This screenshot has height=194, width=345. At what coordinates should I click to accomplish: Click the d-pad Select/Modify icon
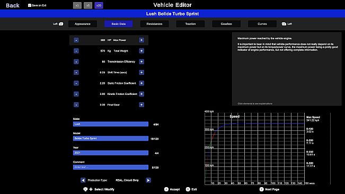[91, 189]
